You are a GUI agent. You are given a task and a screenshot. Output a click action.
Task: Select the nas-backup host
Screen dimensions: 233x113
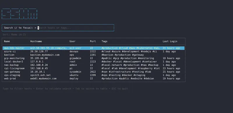11,65
